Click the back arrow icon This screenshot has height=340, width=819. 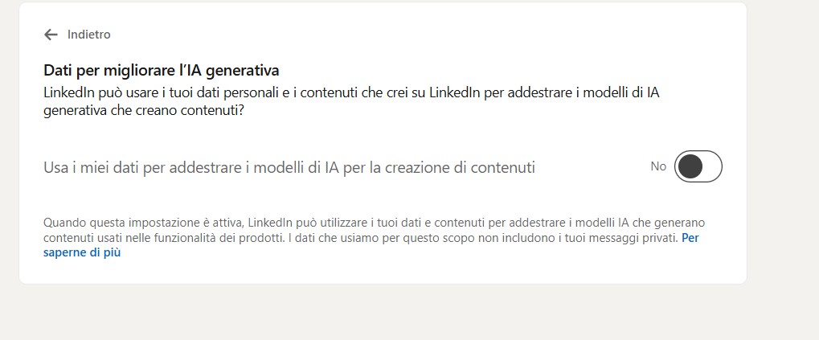click(51, 35)
